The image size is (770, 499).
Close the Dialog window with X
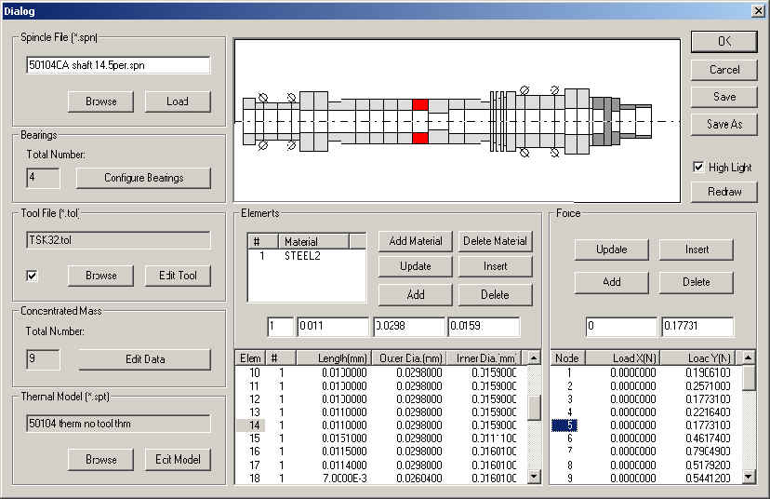pos(757,10)
